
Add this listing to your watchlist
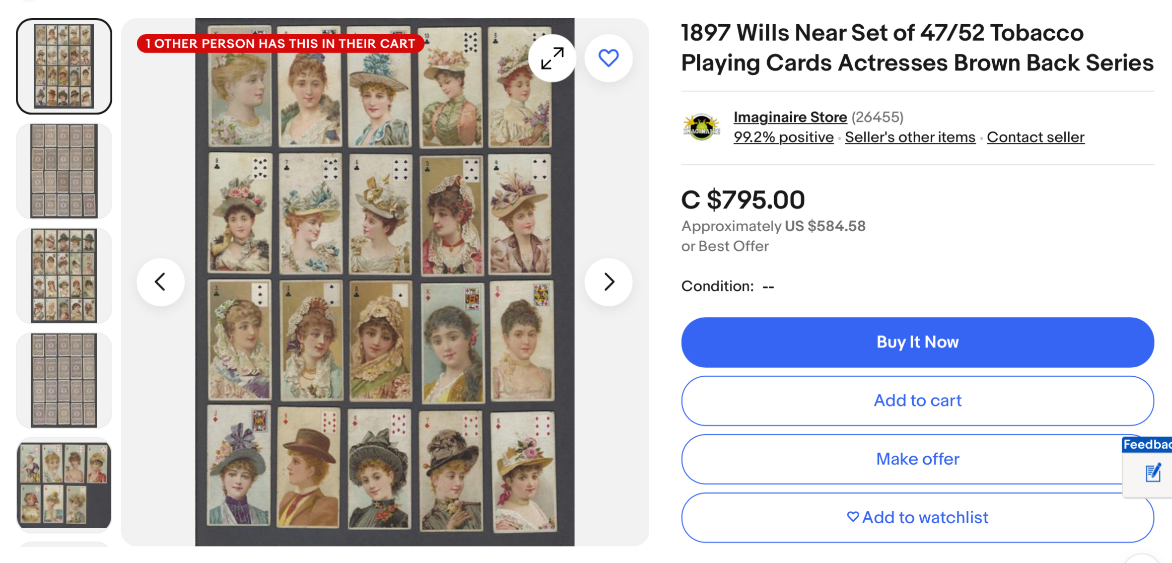pyautogui.click(x=917, y=518)
